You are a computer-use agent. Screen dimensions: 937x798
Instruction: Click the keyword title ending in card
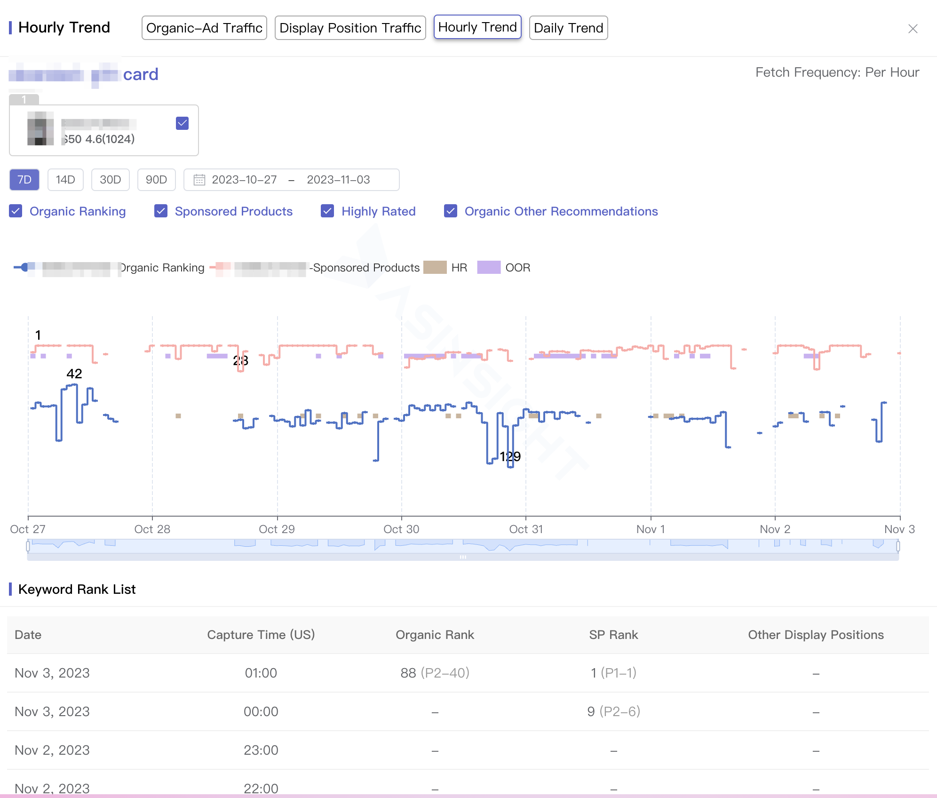(84, 75)
